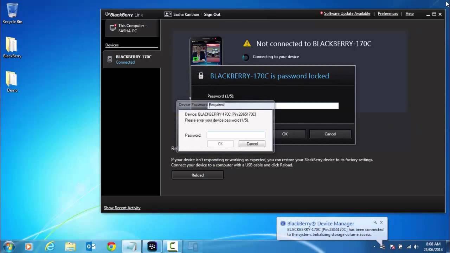Open Preferences in BlackBerry Link

(388, 14)
